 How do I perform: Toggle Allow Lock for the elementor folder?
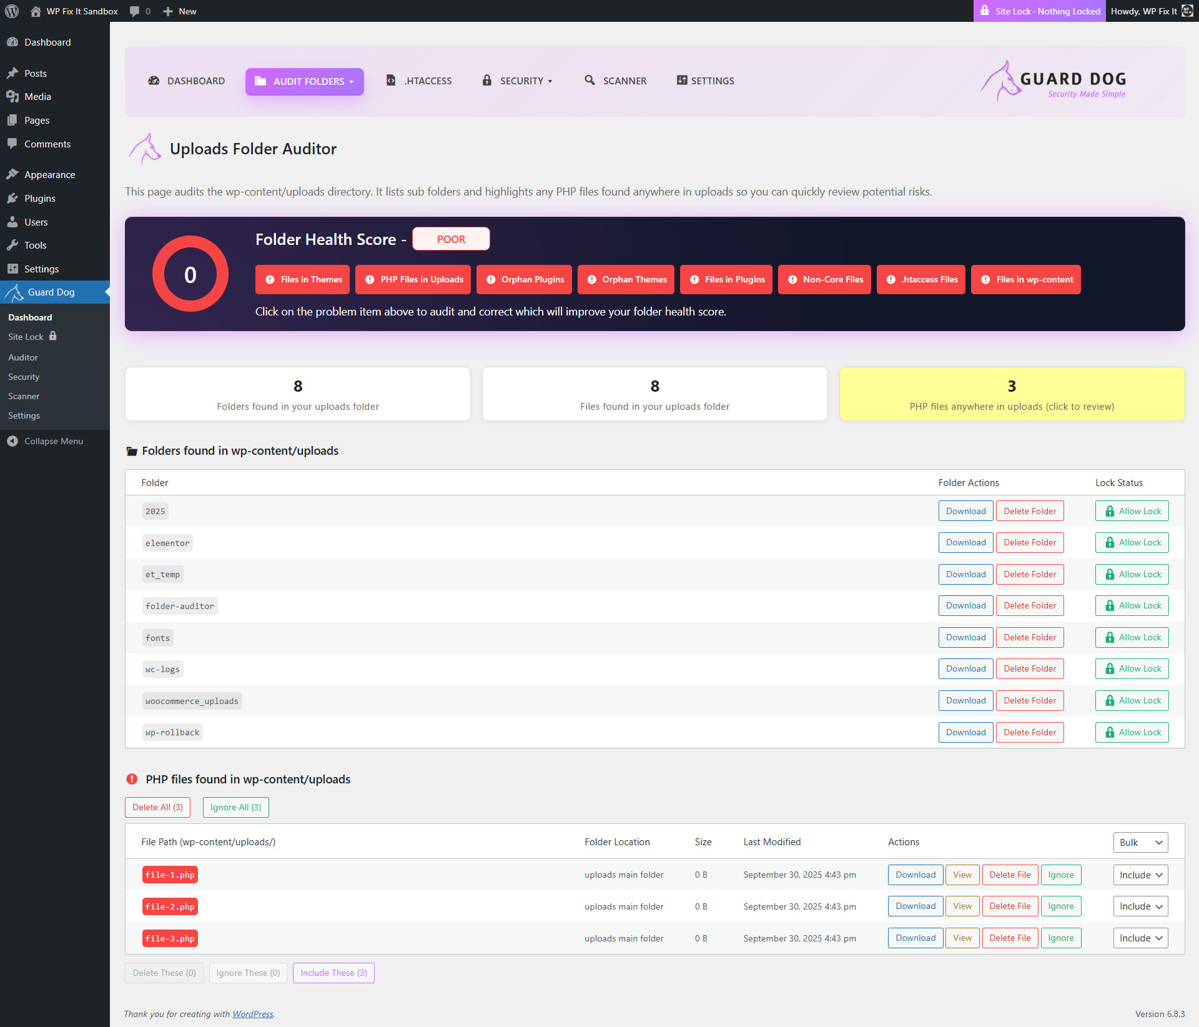pyautogui.click(x=1132, y=543)
